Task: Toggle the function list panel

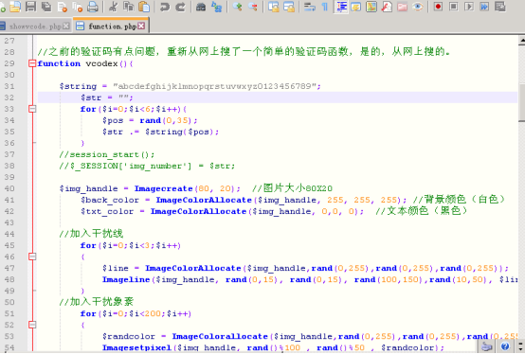Action: click(387, 7)
